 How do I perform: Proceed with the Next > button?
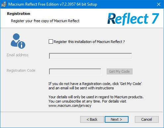117,119
